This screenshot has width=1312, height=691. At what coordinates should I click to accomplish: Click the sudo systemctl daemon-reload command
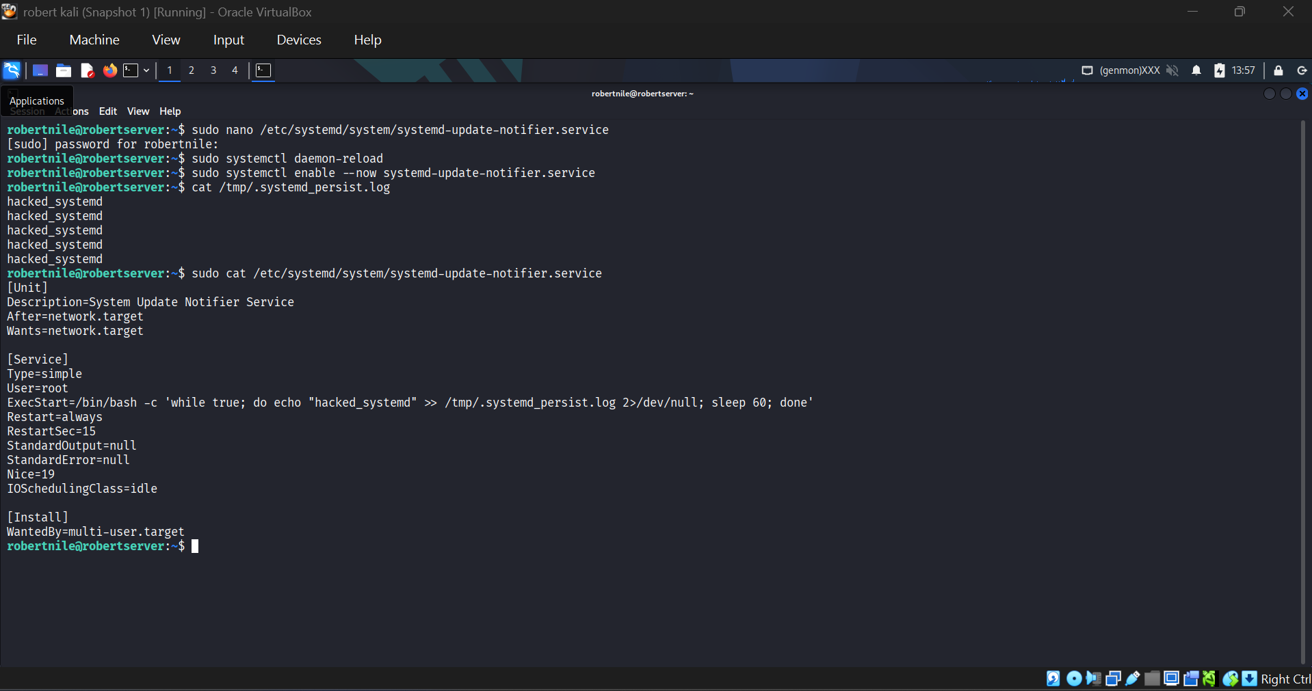[x=287, y=159]
